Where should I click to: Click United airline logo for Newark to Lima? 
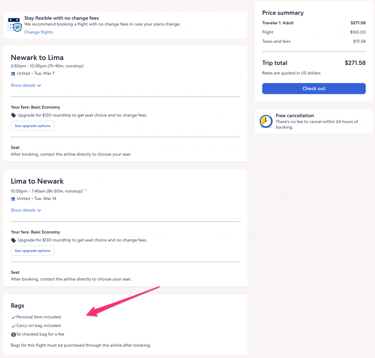[13, 74]
